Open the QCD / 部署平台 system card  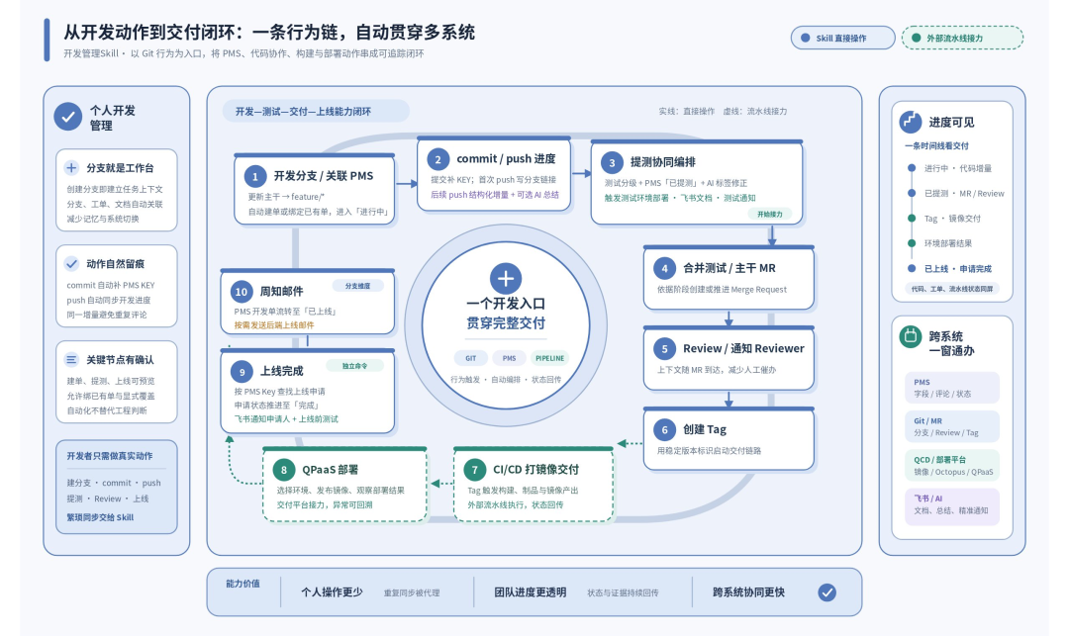pos(952,465)
